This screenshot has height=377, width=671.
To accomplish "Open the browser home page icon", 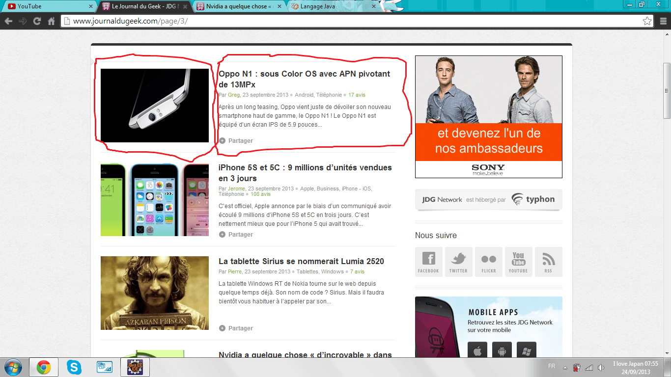I will pyautogui.click(x=51, y=21).
